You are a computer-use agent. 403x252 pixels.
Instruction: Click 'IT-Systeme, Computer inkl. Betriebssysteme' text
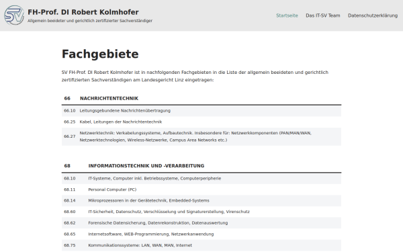coord(154,178)
